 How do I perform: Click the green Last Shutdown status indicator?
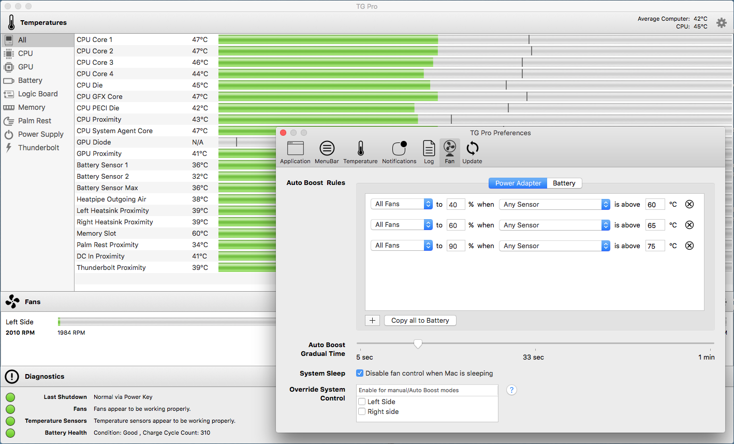10,397
